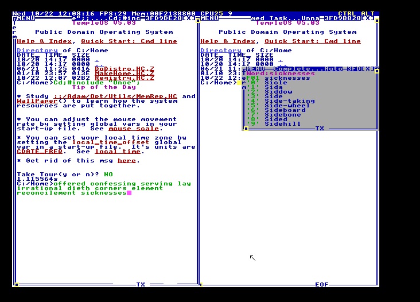The height and width of the screenshot is (302, 420).
Task: Click EOF marker at bottom of right window
Action: [322, 285]
